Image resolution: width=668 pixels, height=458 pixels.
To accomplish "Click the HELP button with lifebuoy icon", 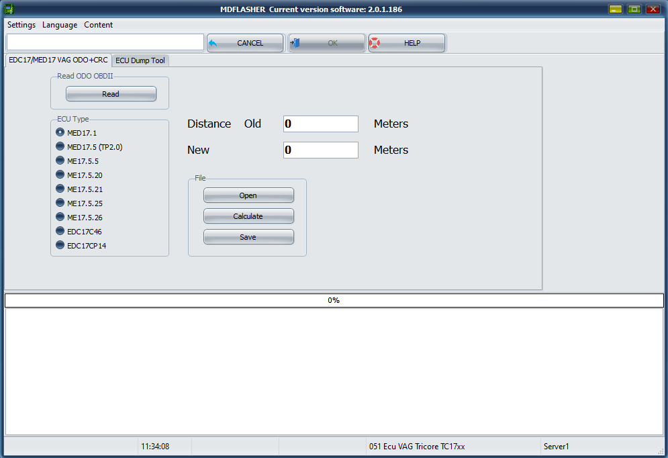I will [407, 43].
